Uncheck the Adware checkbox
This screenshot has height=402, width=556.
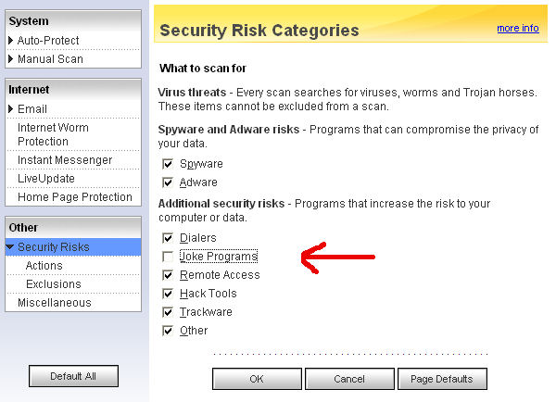[168, 182]
